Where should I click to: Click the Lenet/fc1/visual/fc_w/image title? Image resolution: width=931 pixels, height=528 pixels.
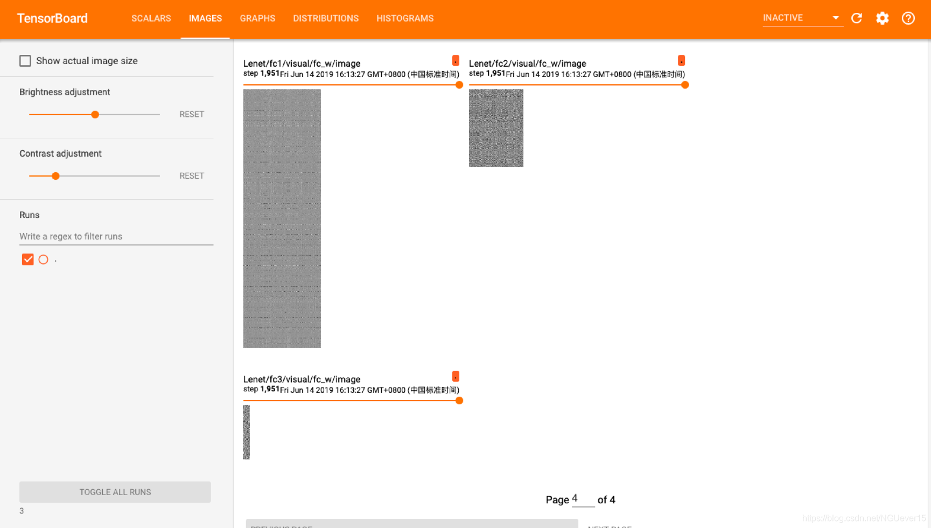point(302,64)
